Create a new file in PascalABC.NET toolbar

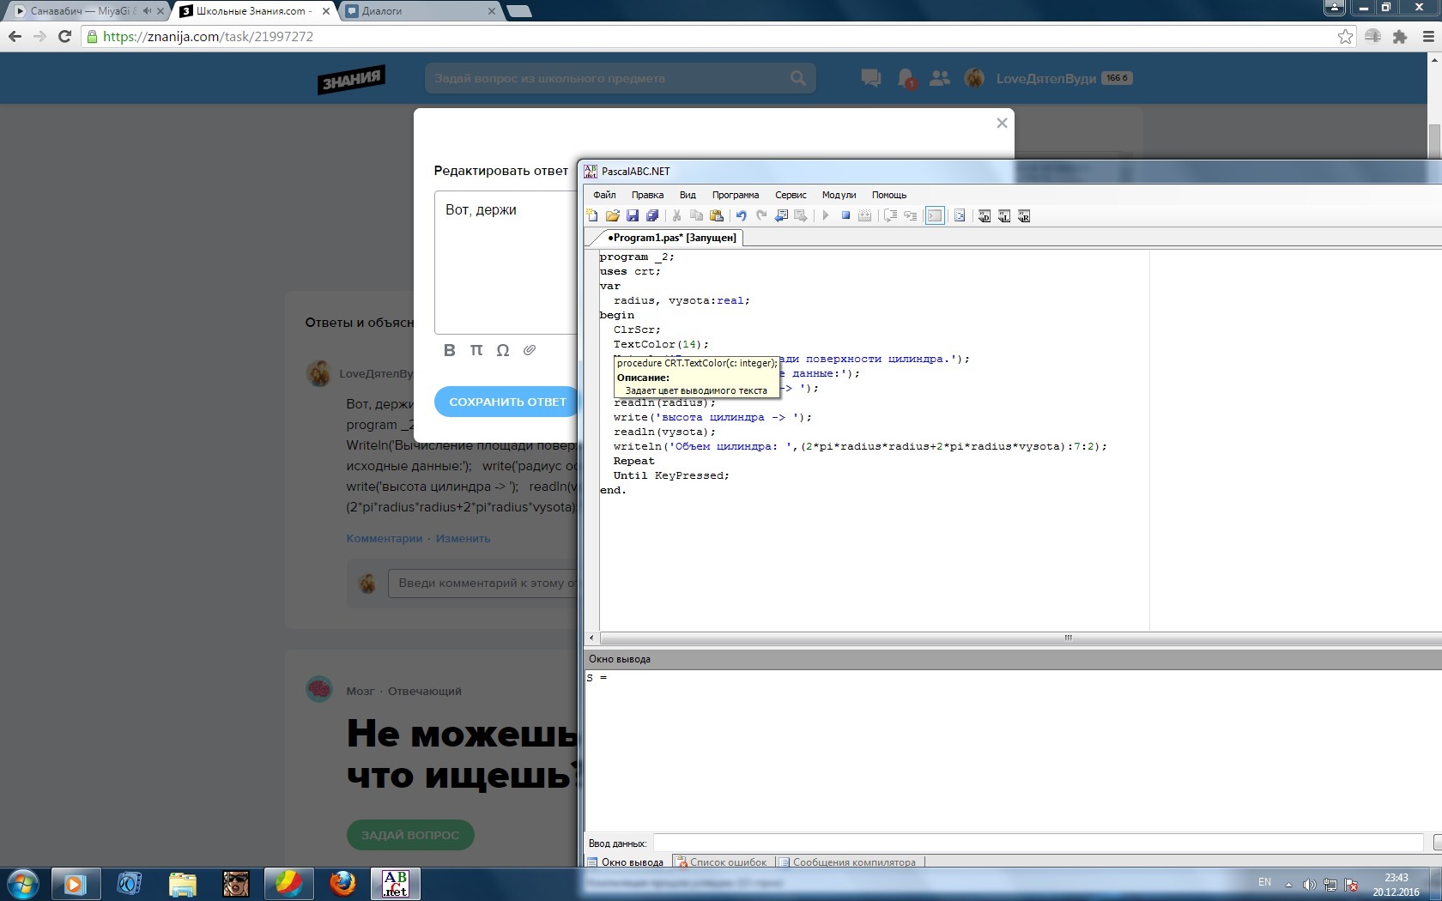pyautogui.click(x=592, y=215)
